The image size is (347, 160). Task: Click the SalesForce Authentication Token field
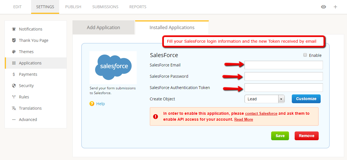(284, 88)
